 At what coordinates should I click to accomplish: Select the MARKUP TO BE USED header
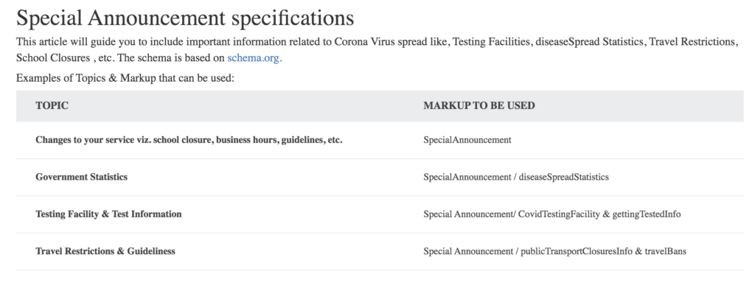(x=479, y=106)
